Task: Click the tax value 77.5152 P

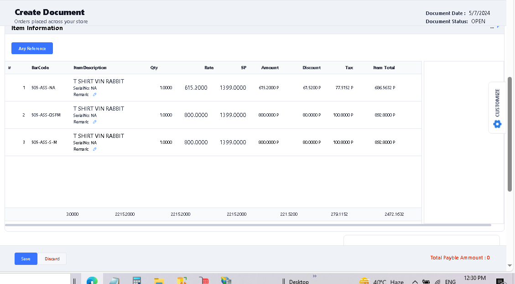Action: (x=344, y=88)
